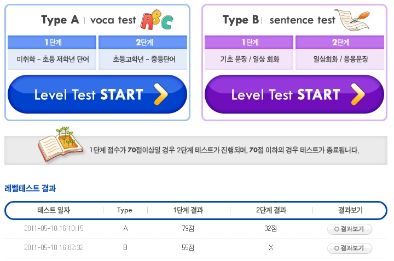Screen dimensions: 394x261
Task: Click the colorful ABC letters icon
Action: (x=157, y=20)
